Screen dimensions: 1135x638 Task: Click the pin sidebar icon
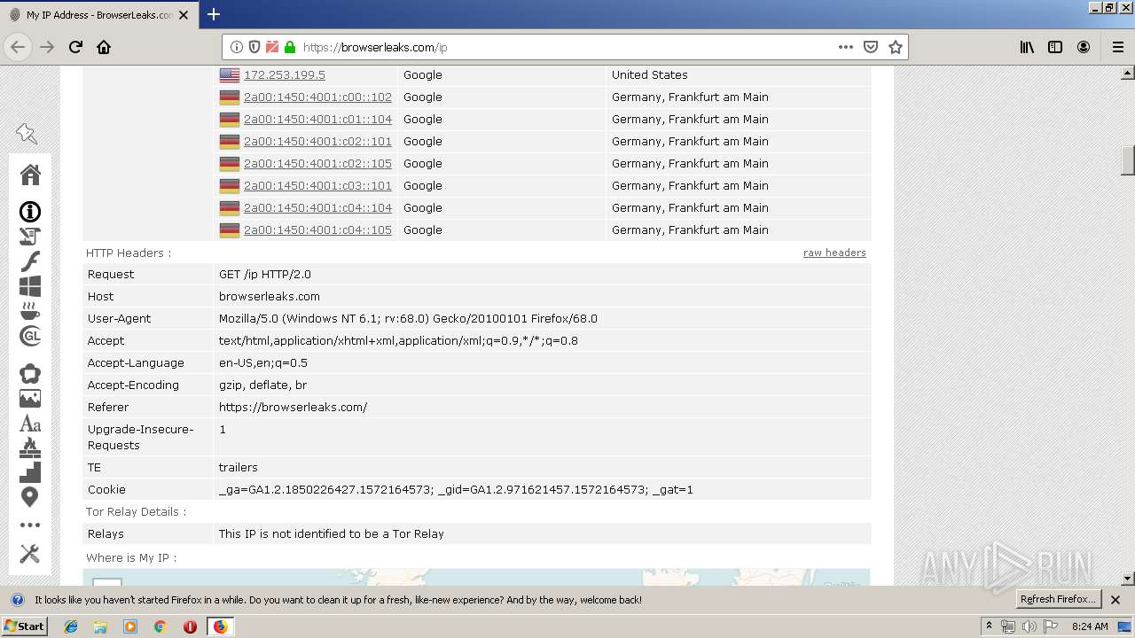pos(27,134)
